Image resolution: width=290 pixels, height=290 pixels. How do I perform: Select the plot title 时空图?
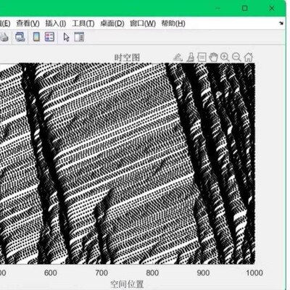click(x=127, y=57)
